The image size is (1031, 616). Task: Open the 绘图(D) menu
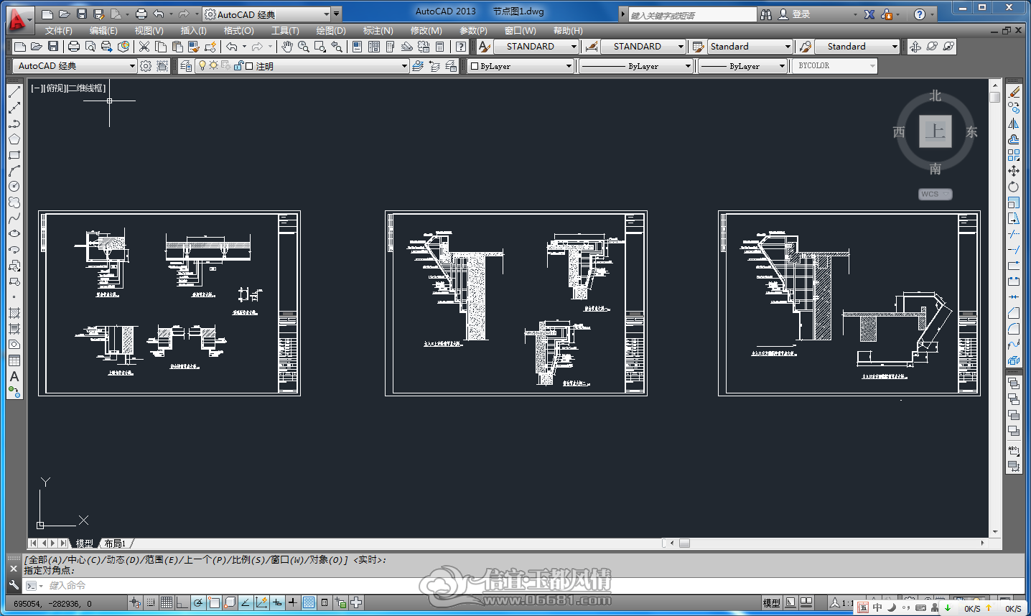331,31
